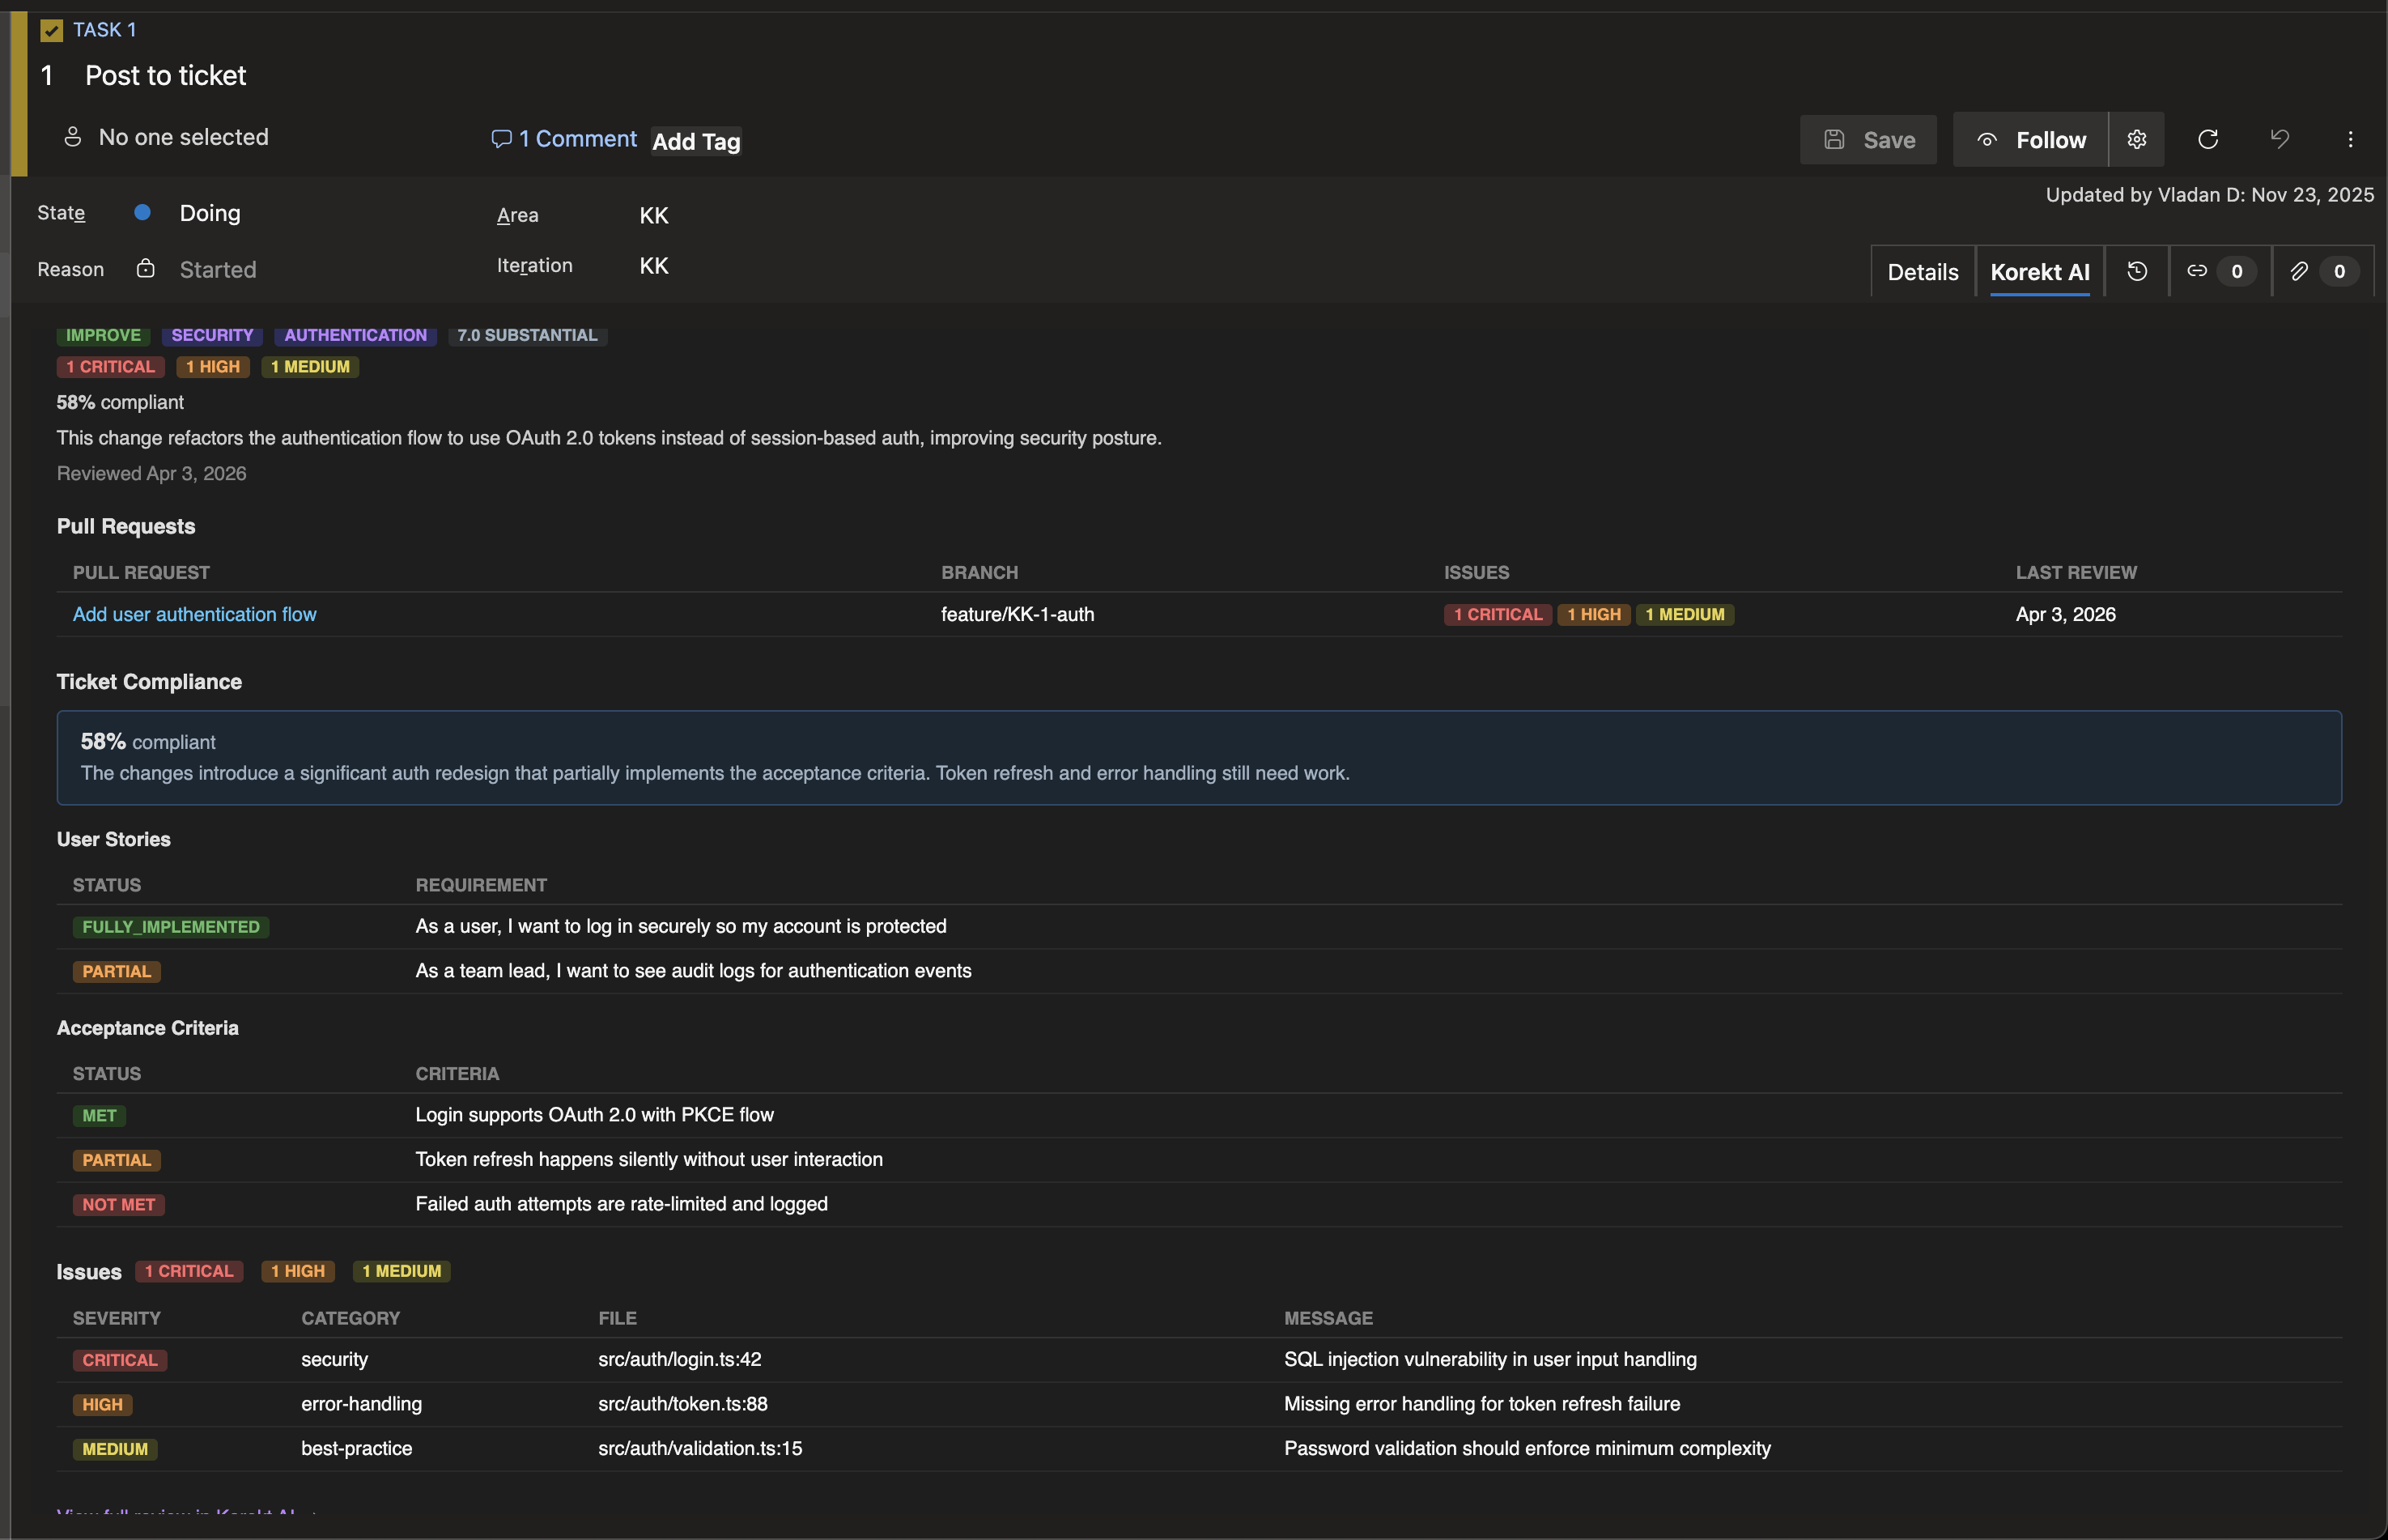Toggle the Task 1 completion checkbox
2388x1540 pixels.
pyautogui.click(x=52, y=30)
